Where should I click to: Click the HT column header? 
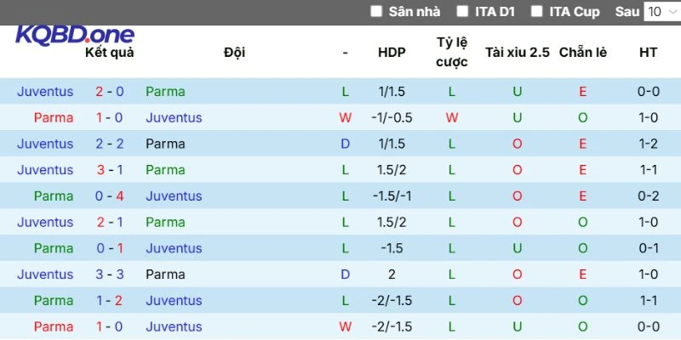pos(649,53)
